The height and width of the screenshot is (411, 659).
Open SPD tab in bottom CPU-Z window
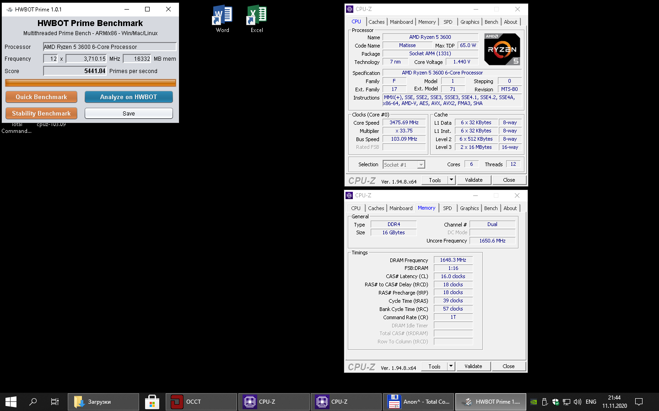click(448, 208)
